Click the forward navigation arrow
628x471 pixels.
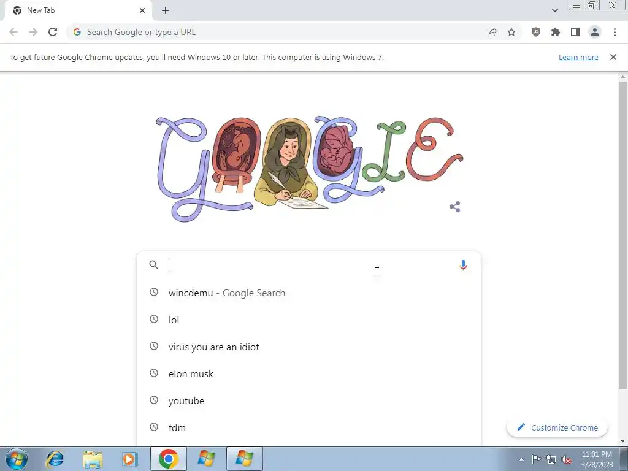tap(33, 32)
